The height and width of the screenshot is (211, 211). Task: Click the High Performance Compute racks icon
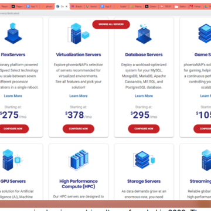79,160
